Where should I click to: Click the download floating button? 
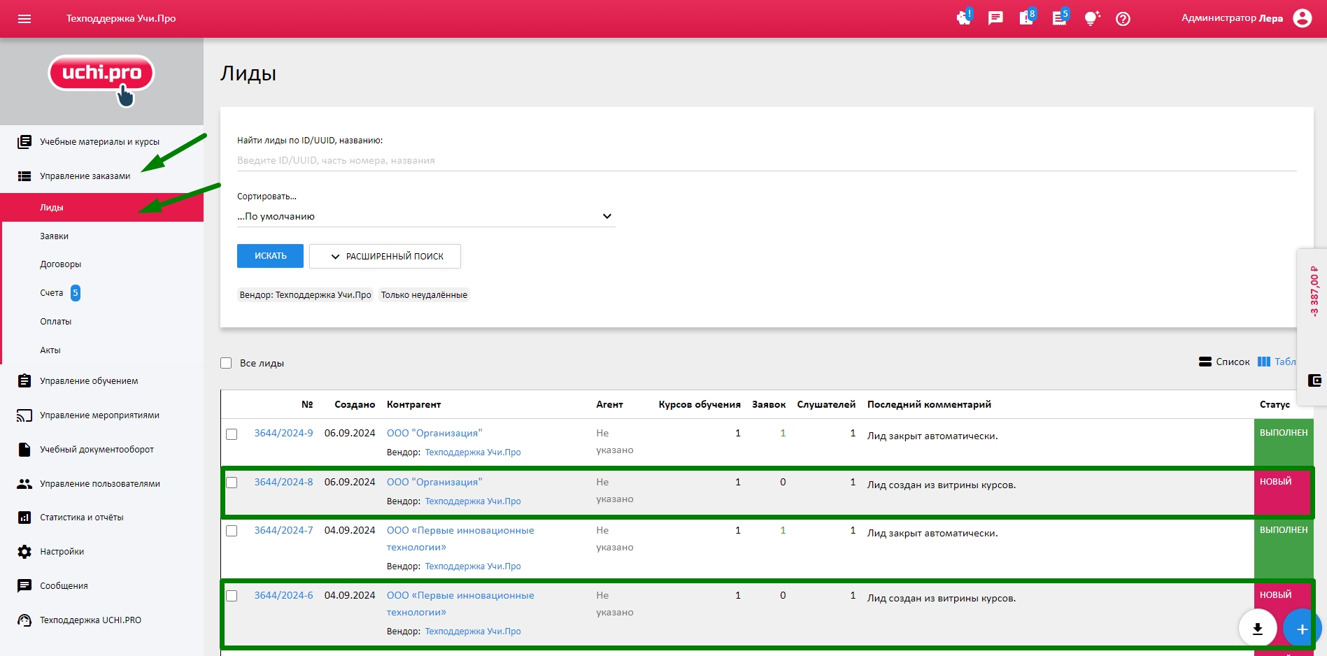(1258, 629)
